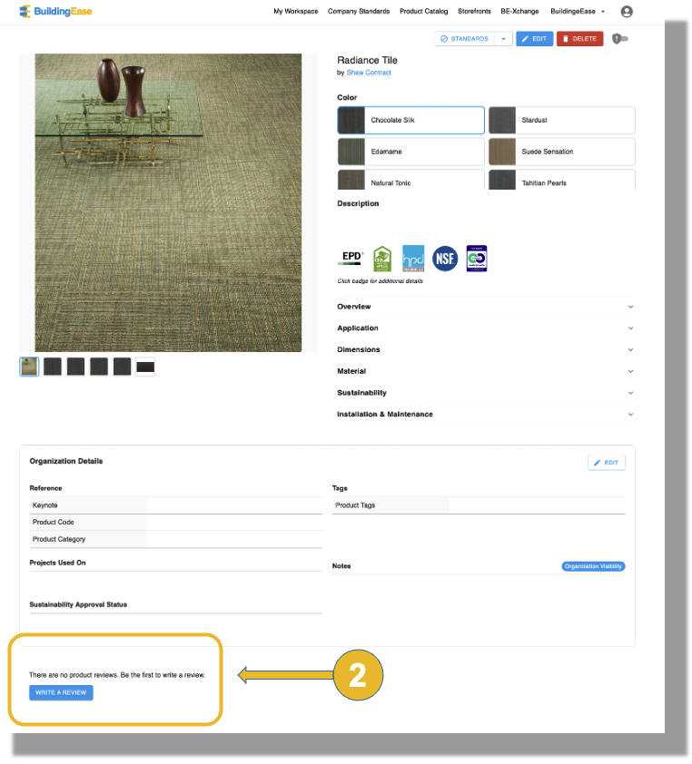Select the Chocolate Silk color swatch
The image size is (692, 764).
410,120
